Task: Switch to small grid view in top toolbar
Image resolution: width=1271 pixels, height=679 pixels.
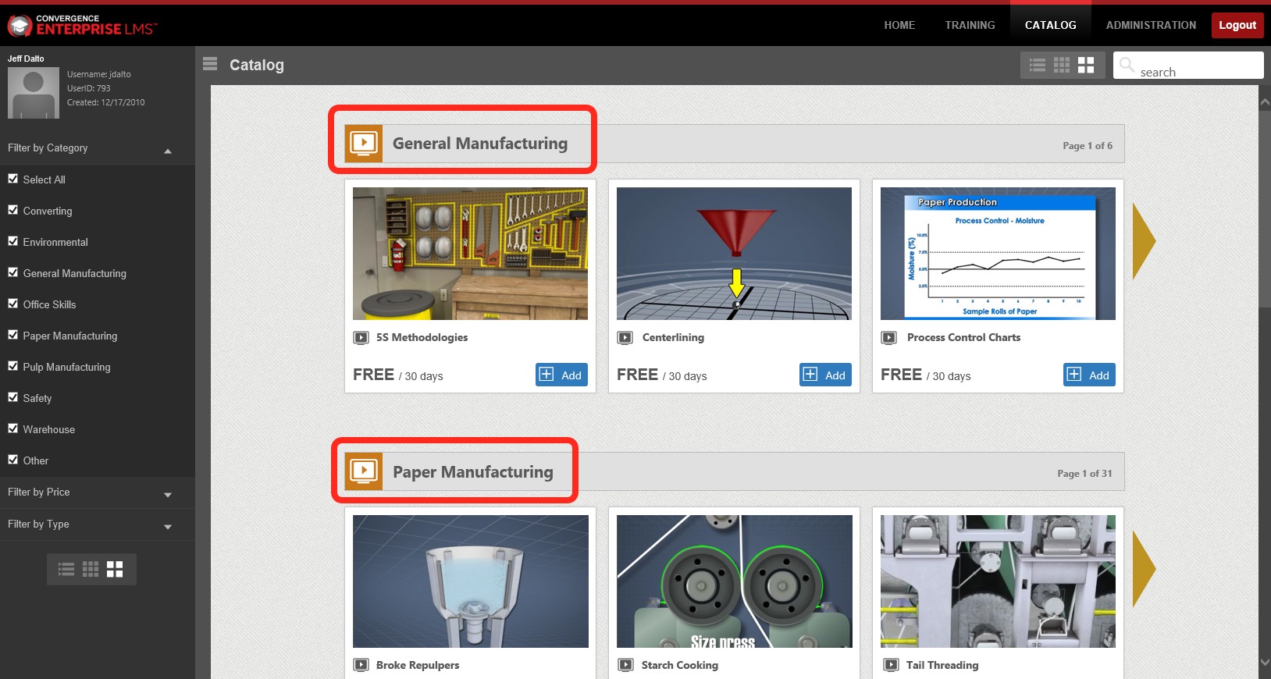Action: [x=1062, y=66]
